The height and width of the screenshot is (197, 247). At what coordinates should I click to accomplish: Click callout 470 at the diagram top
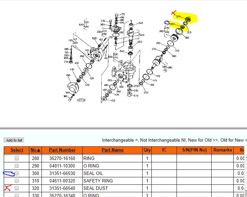122,14
